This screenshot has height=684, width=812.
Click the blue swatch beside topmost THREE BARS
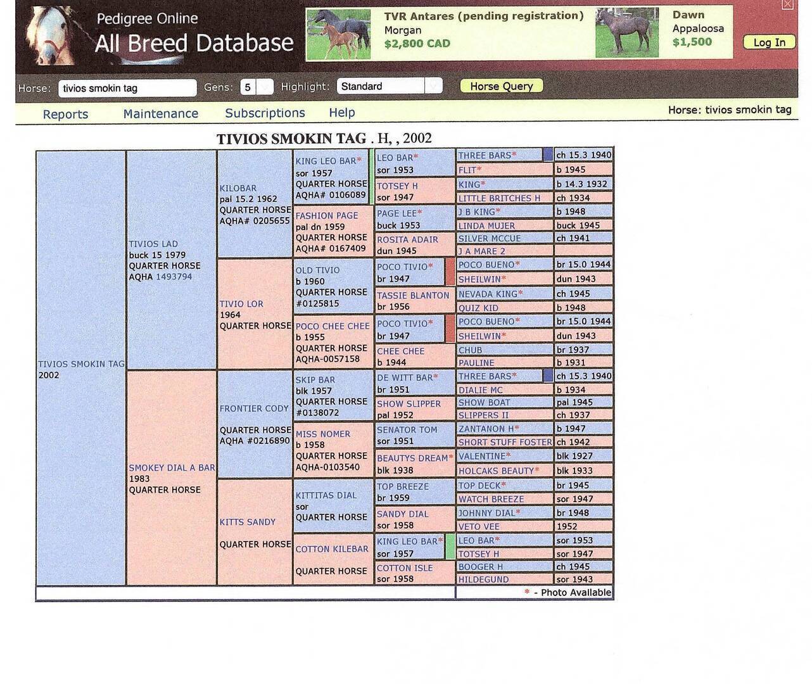pyautogui.click(x=548, y=155)
